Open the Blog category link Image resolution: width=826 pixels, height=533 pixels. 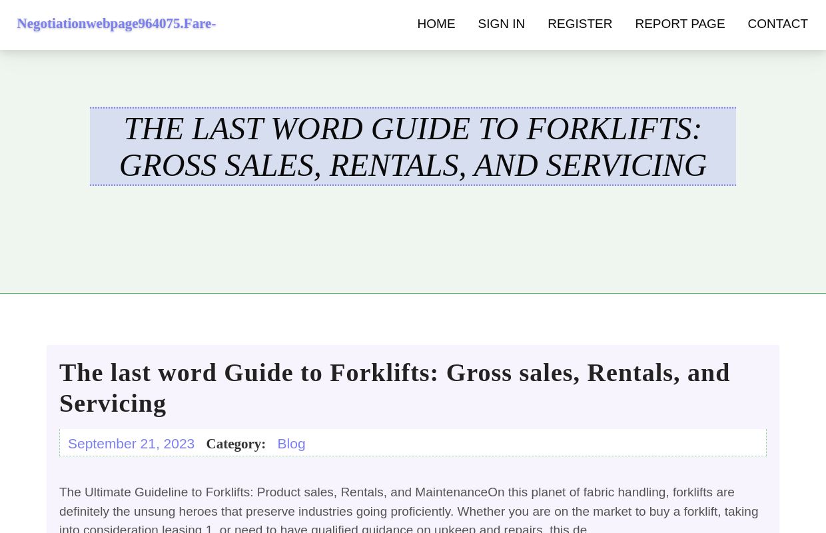[x=291, y=443]
